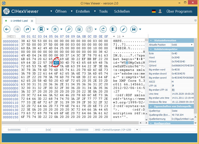199x144 pixels.
Task: Click offset row 00000000
Action: tap(11, 41)
